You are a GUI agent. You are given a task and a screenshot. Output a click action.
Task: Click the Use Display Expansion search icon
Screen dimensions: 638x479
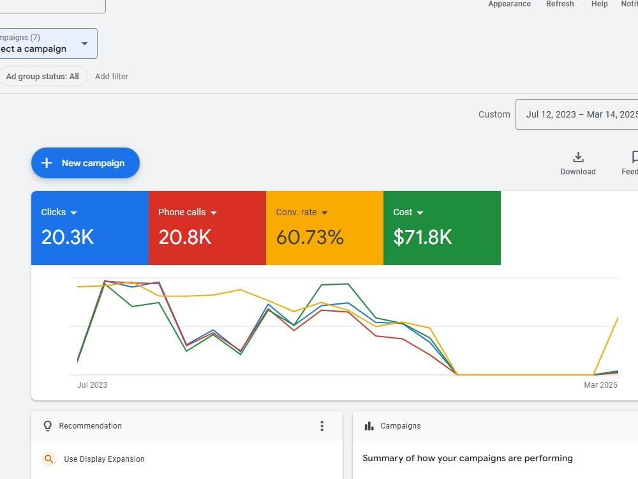pyautogui.click(x=49, y=459)
